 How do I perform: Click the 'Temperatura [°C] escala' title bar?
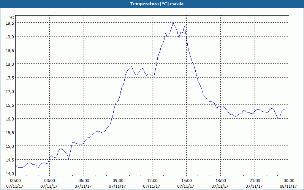(x=152, y=4)
